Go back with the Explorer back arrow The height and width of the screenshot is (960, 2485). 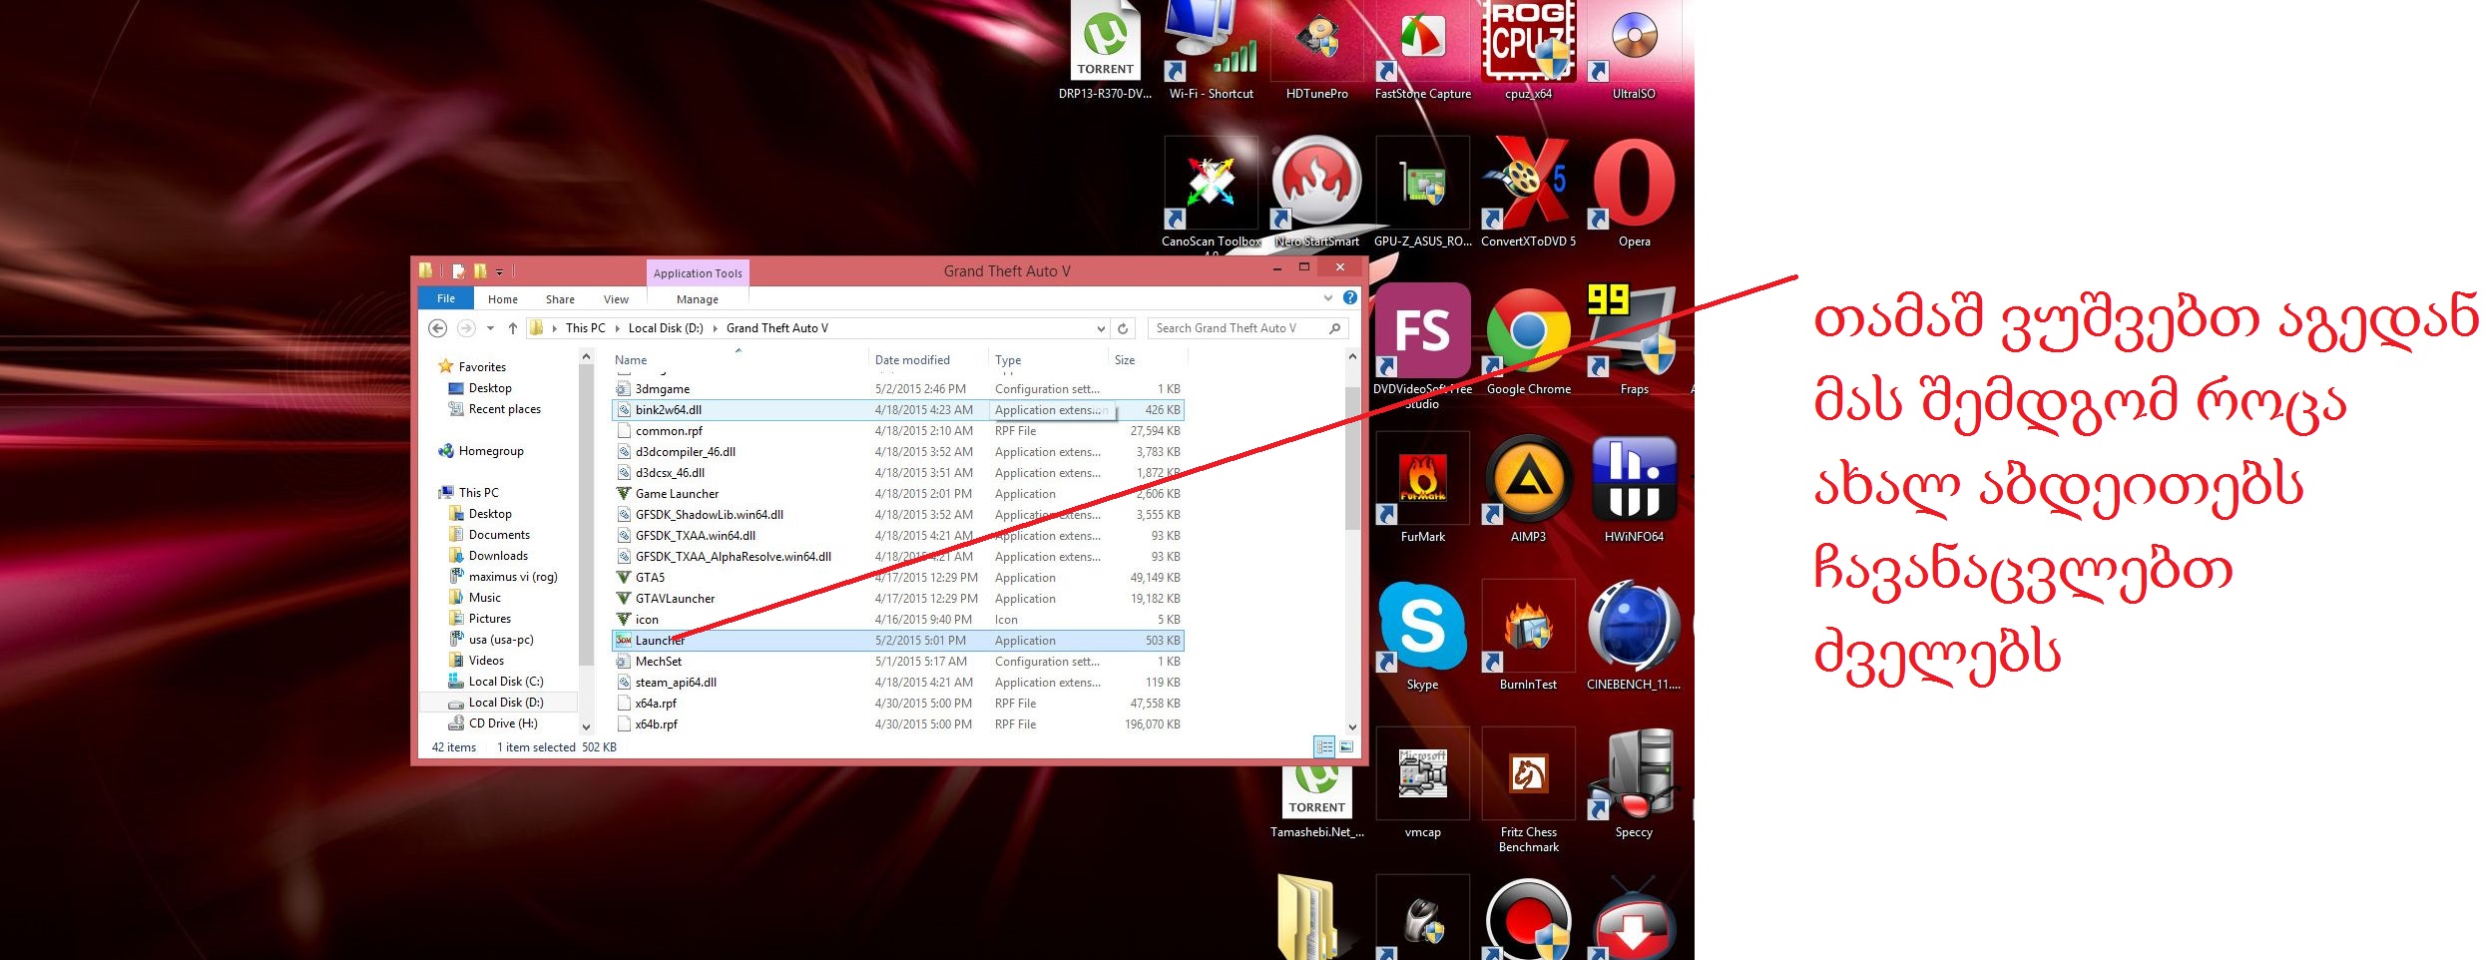point(437,328)
